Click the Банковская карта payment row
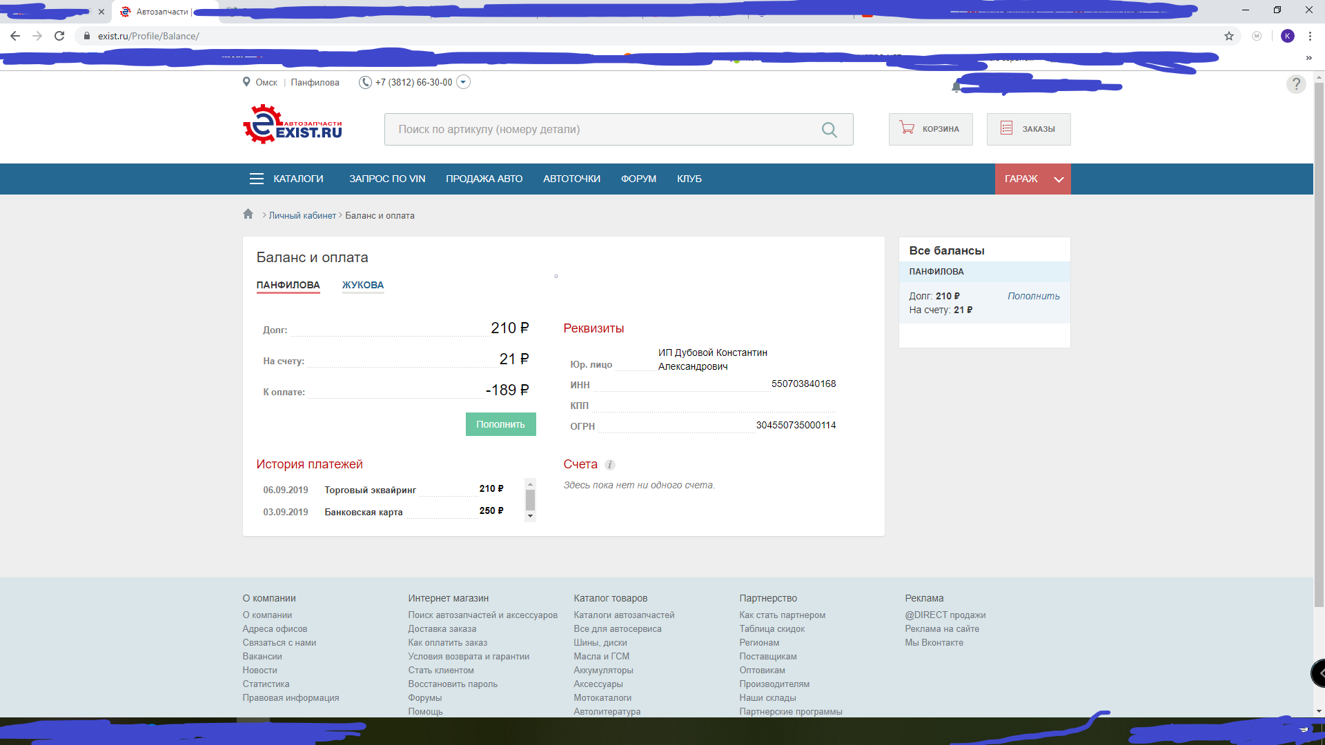 point(383,512)
